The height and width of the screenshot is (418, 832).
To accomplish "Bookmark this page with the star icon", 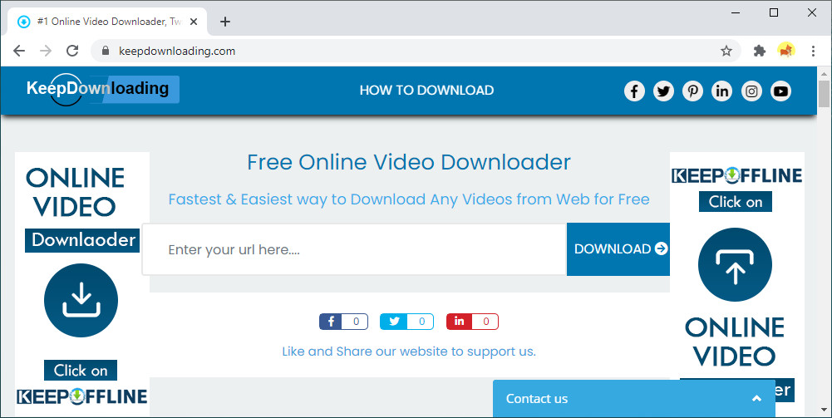I will point(726,51).
